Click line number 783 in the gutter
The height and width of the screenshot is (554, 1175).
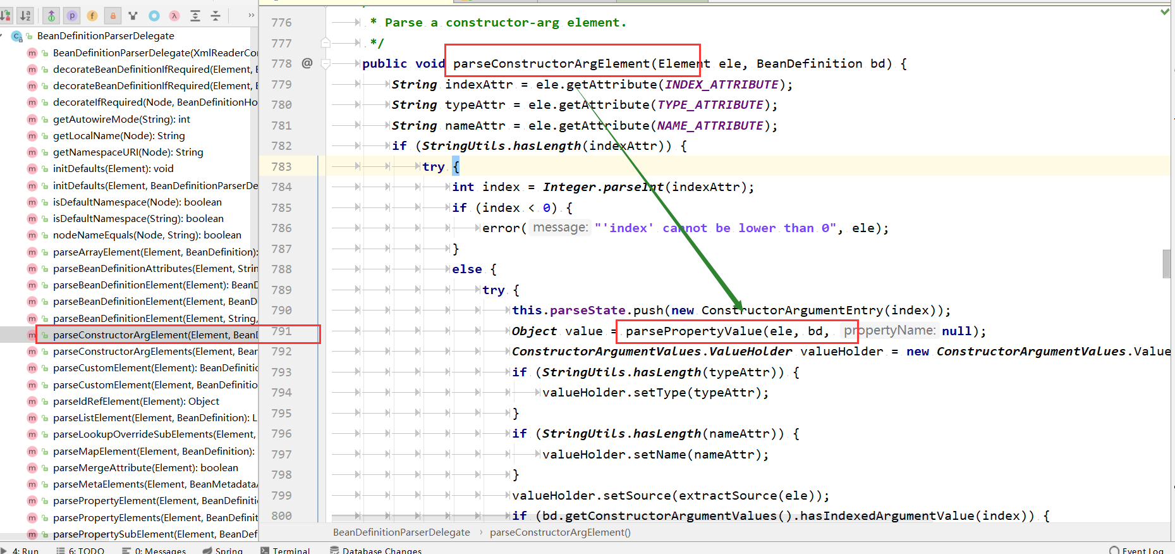pos(281,166)
